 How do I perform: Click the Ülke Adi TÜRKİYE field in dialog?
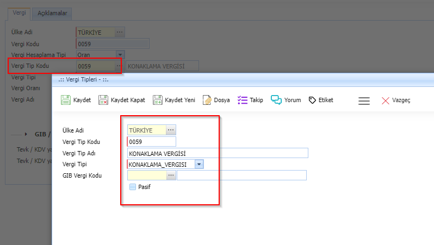(147, 130)
